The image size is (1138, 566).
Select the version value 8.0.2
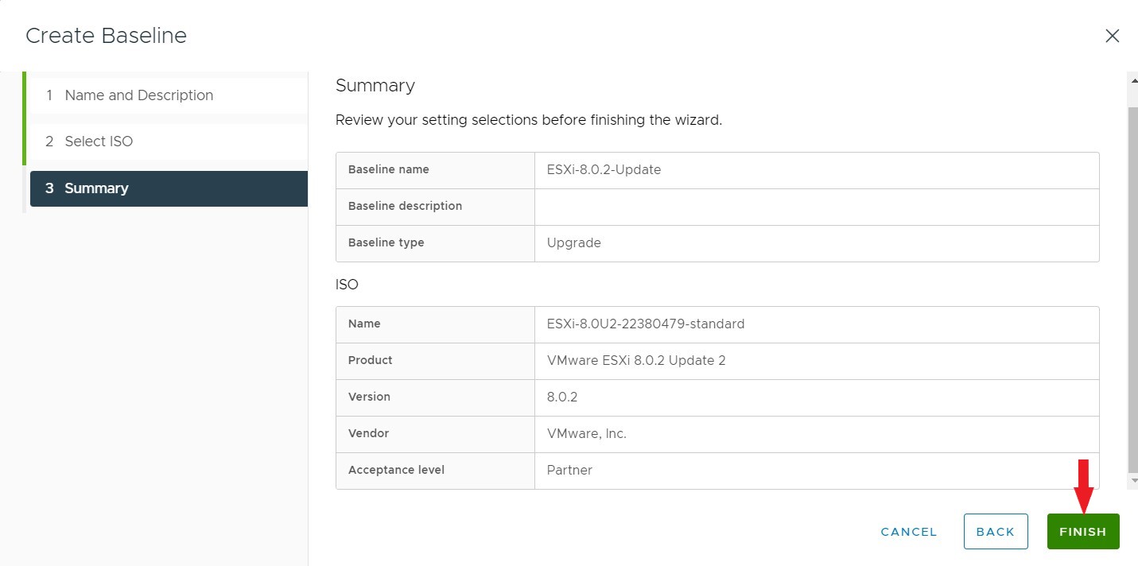click(x=562, y=397)
